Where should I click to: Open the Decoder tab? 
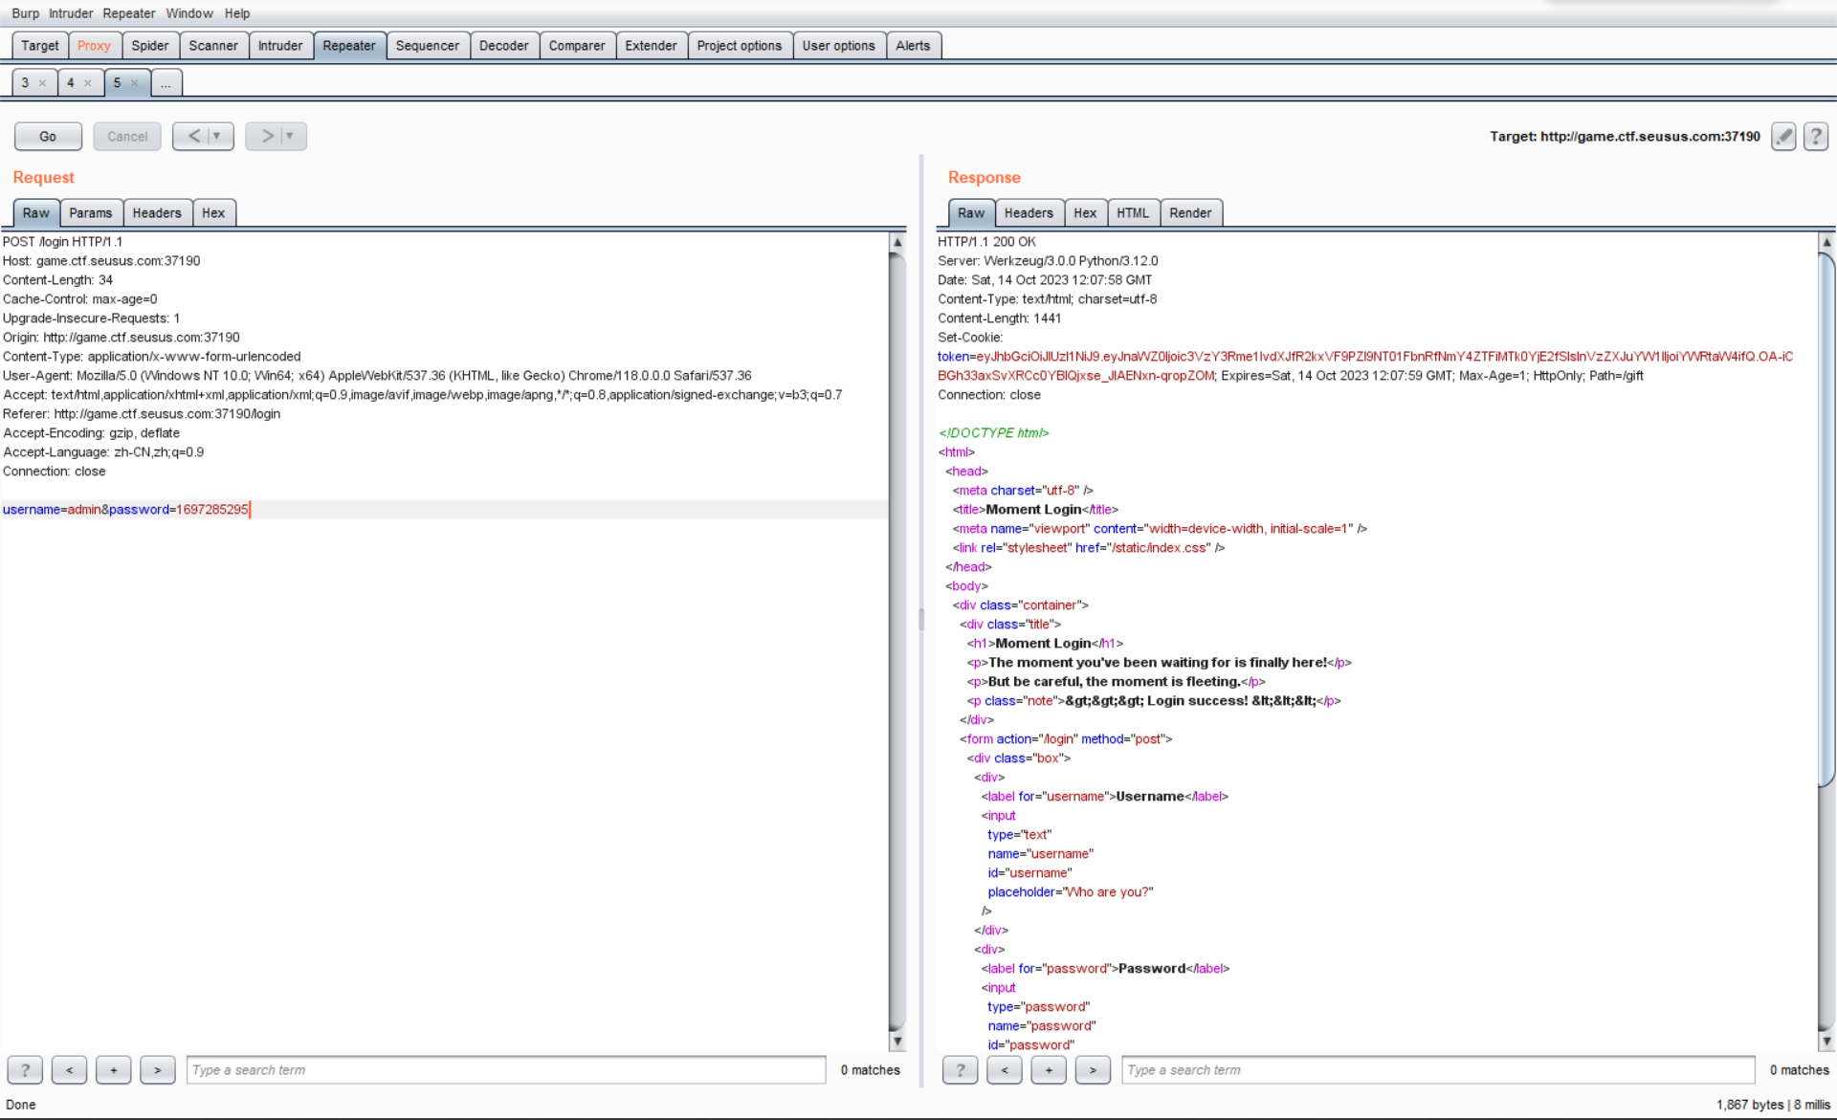[x=503, y=45]
